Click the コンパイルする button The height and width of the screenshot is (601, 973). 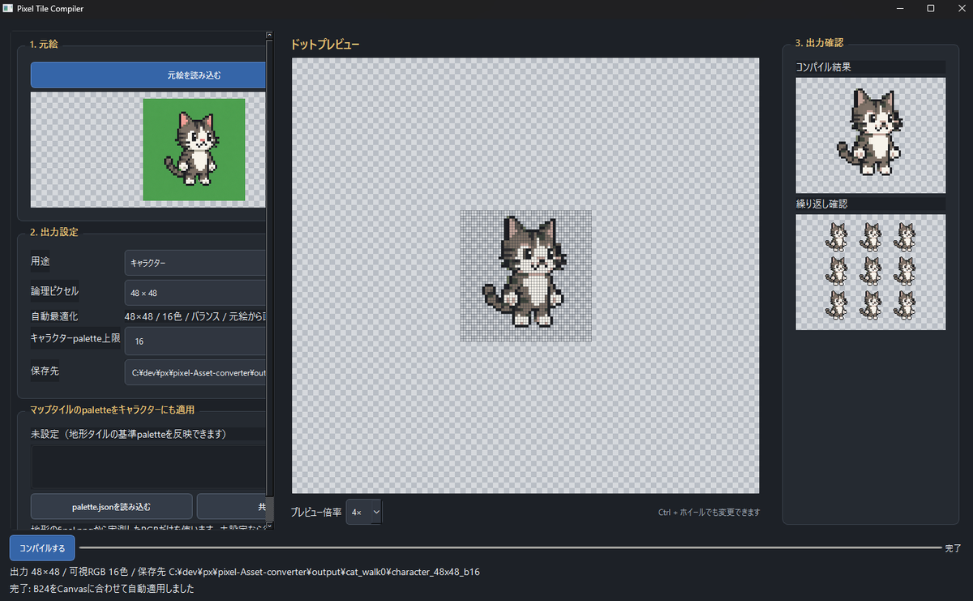(42, 548)
